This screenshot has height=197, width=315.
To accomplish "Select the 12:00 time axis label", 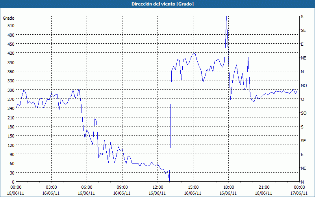I will click(158, 188).
